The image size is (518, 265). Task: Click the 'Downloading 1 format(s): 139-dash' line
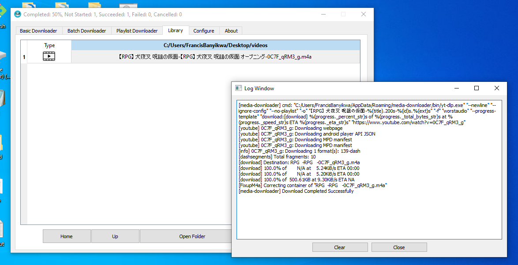(299, 151)
